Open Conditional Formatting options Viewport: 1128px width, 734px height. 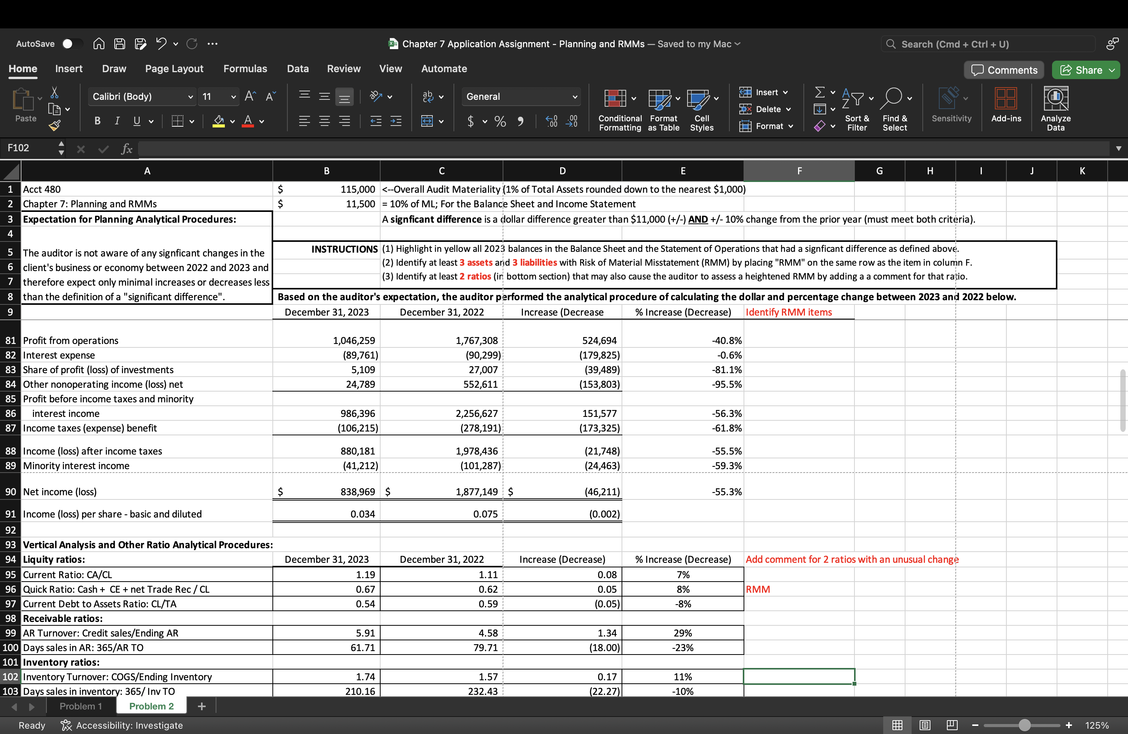[618, 109]
